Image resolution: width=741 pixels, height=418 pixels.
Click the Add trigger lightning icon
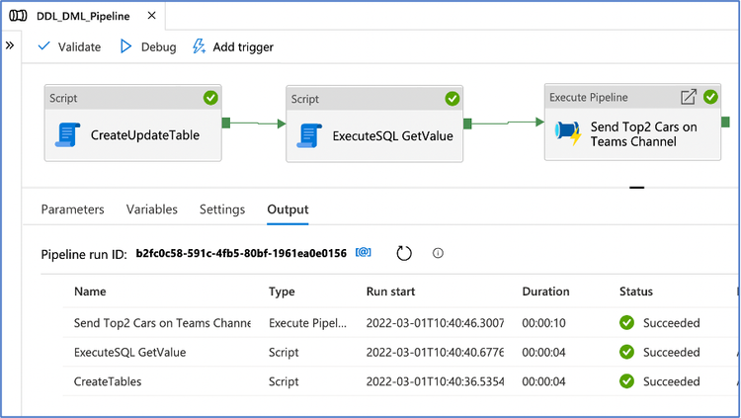pyautogui.click(x=199, y=46)
